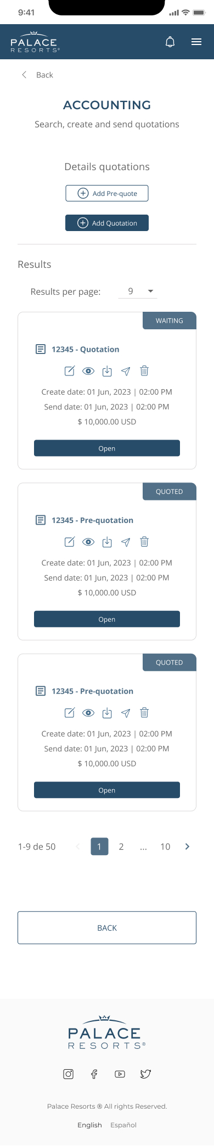Screen dimensions: 214x1146
Task: Go to next page using right chevron
Action: pyautogui.click(x=187, y=846)
